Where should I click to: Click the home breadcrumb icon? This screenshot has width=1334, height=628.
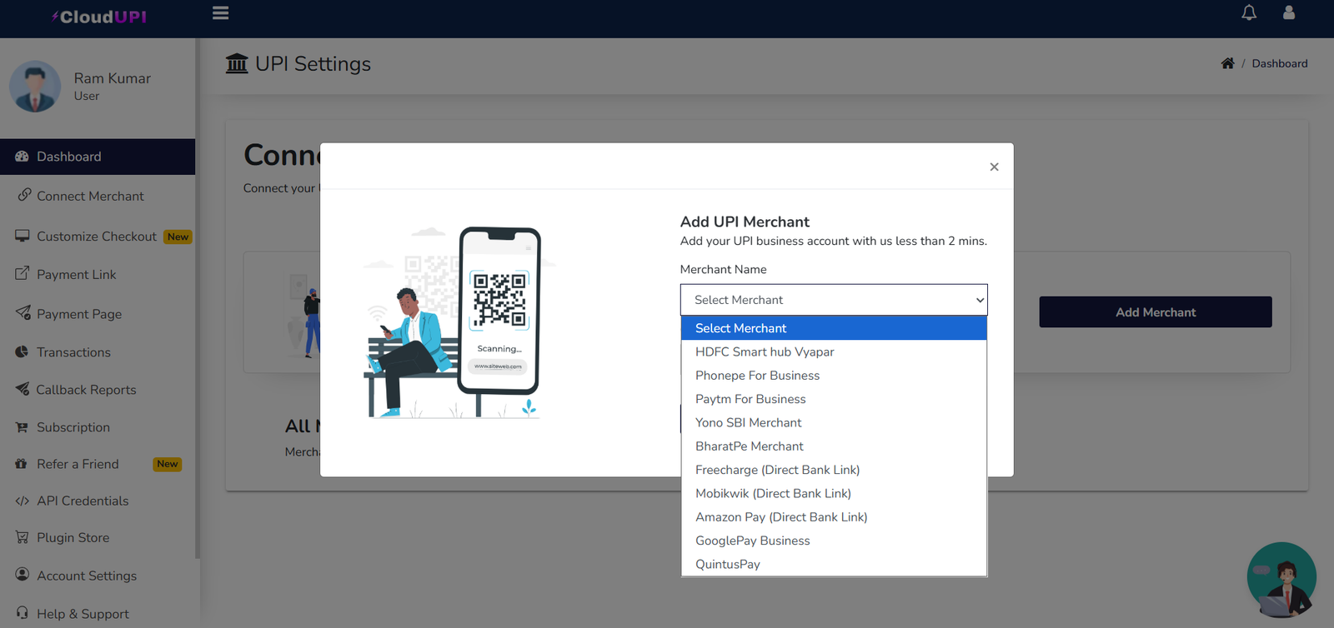(x=1227, y=63)
